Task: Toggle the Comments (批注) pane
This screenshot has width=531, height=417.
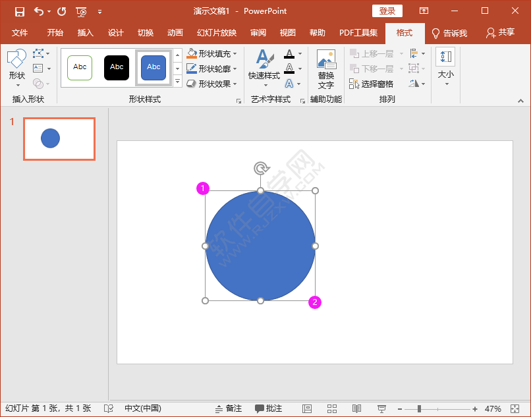Action: point(269,408)
